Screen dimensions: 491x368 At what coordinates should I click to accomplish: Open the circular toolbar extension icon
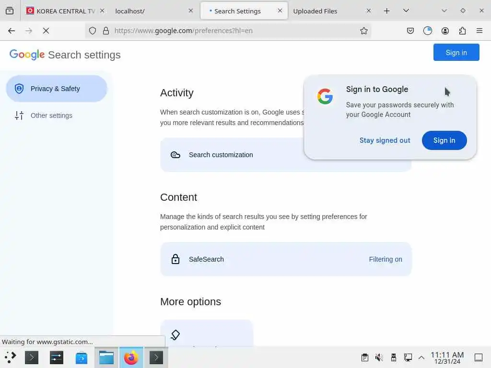(427, 31)
